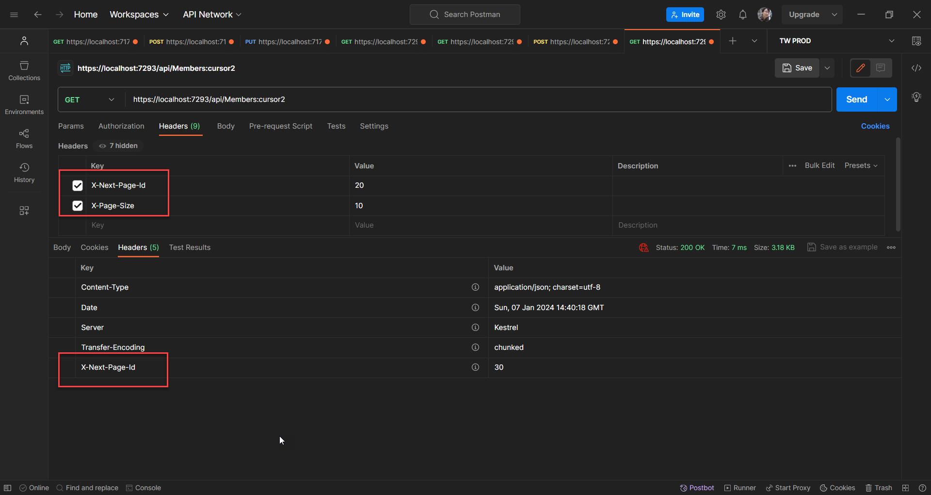Uncheck the X-Next-Page-Id header checkbox
Screen dimensions: 931x495
point(78,185)
